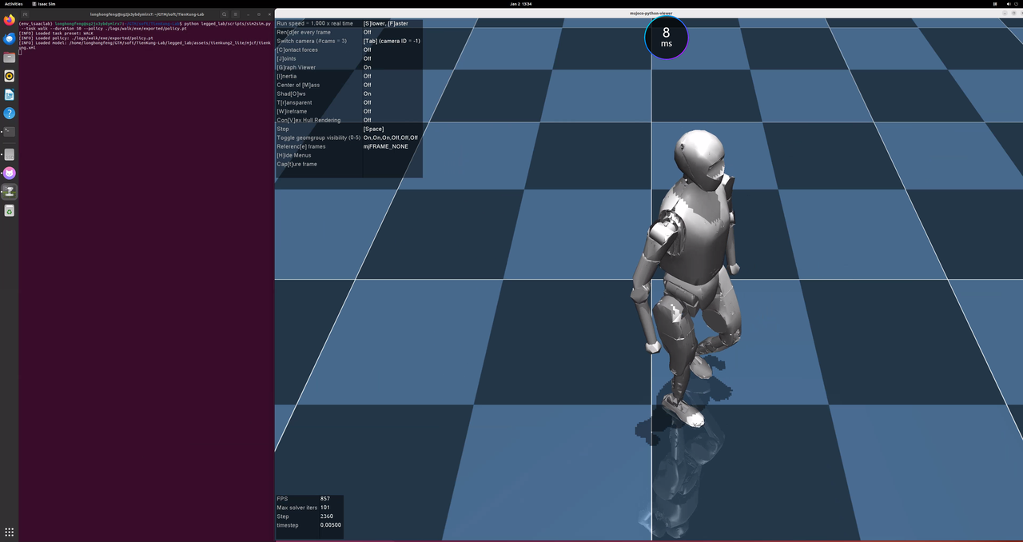Open the Trash icon in dock
Viewport: 1023px width, 542px height.
coord(10,211)
